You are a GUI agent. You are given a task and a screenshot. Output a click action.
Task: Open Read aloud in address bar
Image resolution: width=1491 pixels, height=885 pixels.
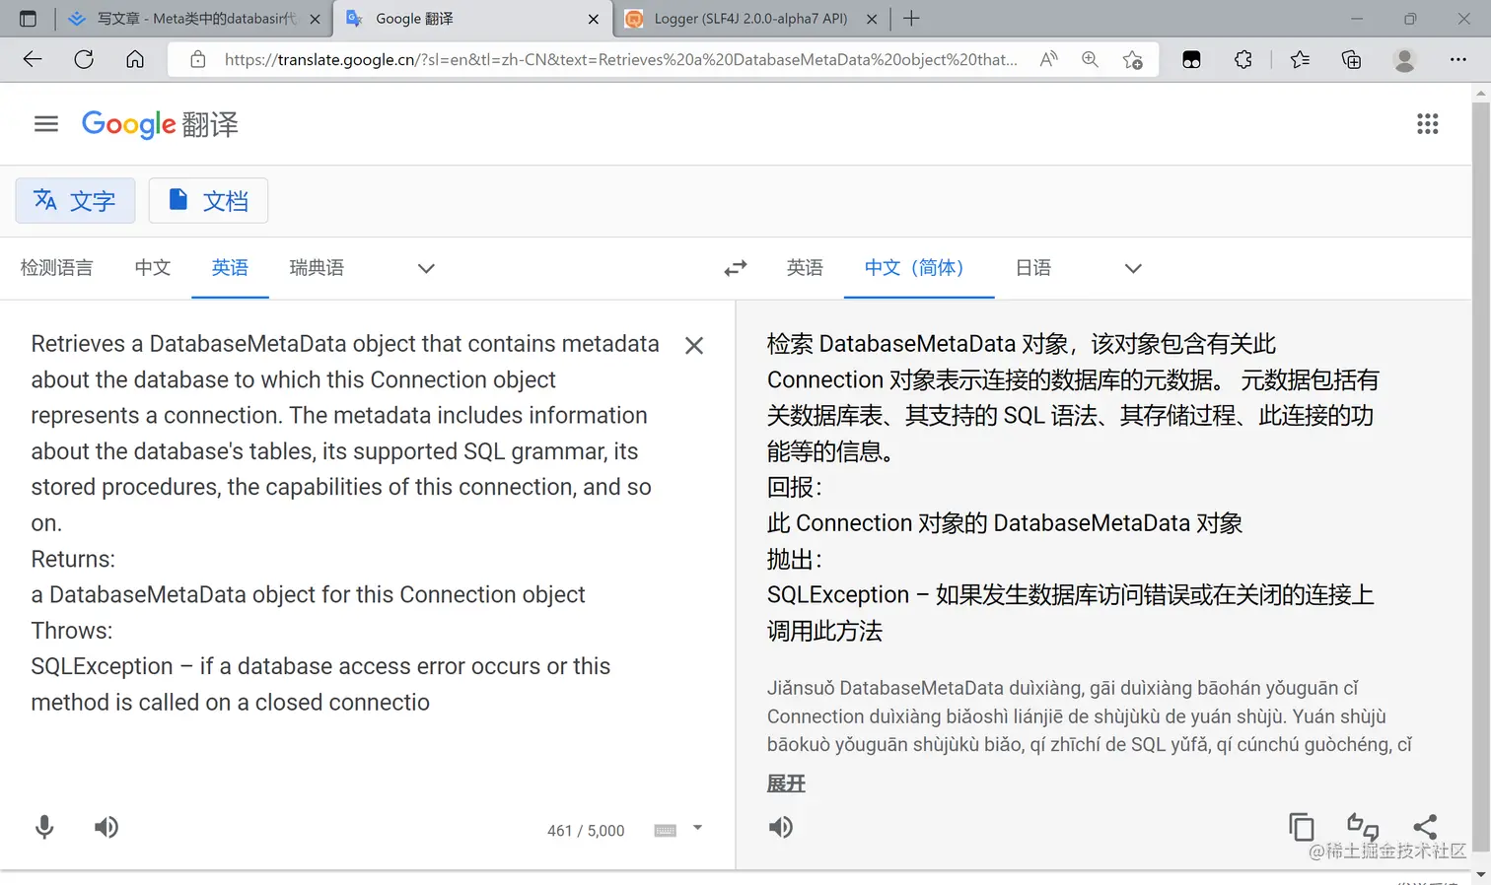[1049, 59]
